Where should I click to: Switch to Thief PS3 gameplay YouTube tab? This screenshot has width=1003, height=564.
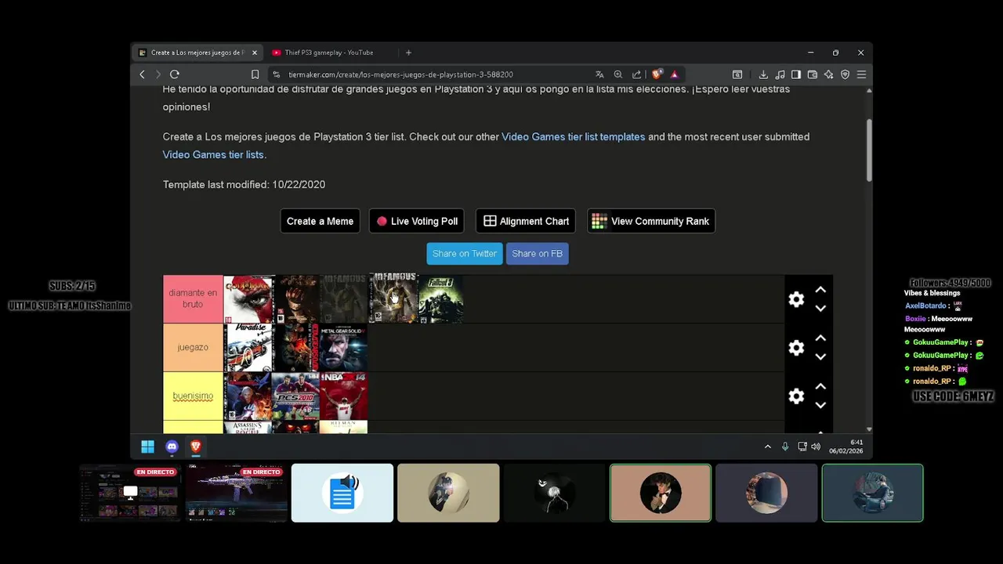pyautogui.click(x=329, y=52)
